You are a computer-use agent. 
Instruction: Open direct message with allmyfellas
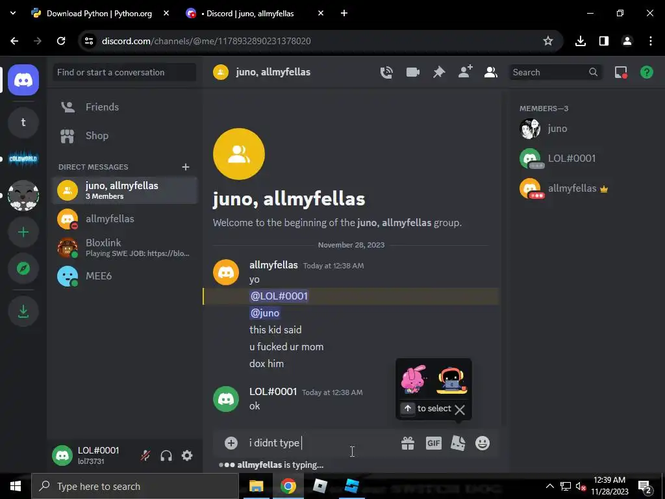pos(125,219)
